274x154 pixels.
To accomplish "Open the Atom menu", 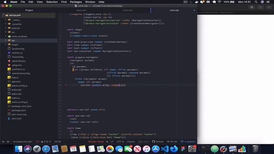I will coord(14,2).
